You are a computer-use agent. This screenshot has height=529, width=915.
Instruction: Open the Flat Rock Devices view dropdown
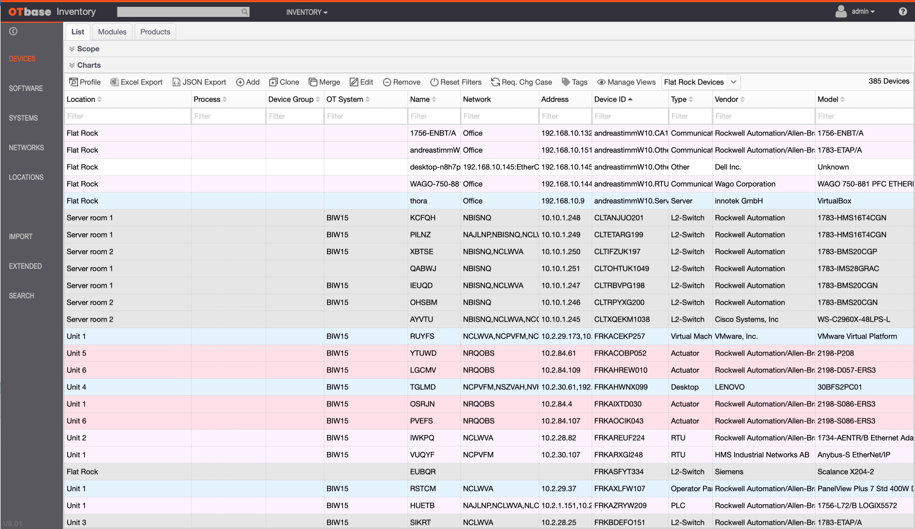tap(701, 82)
